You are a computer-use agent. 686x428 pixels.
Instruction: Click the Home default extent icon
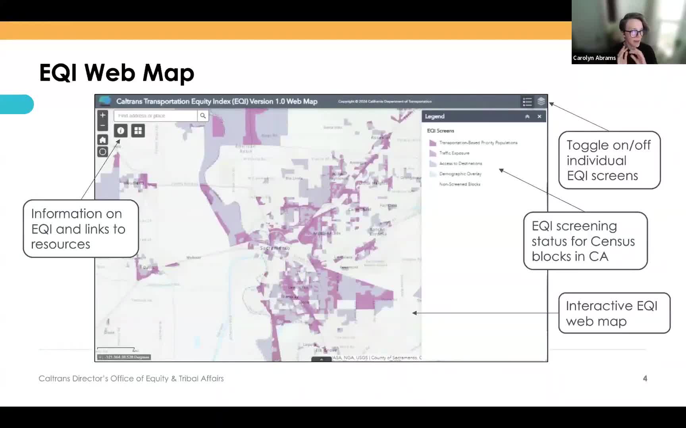[x=102, y=139]
